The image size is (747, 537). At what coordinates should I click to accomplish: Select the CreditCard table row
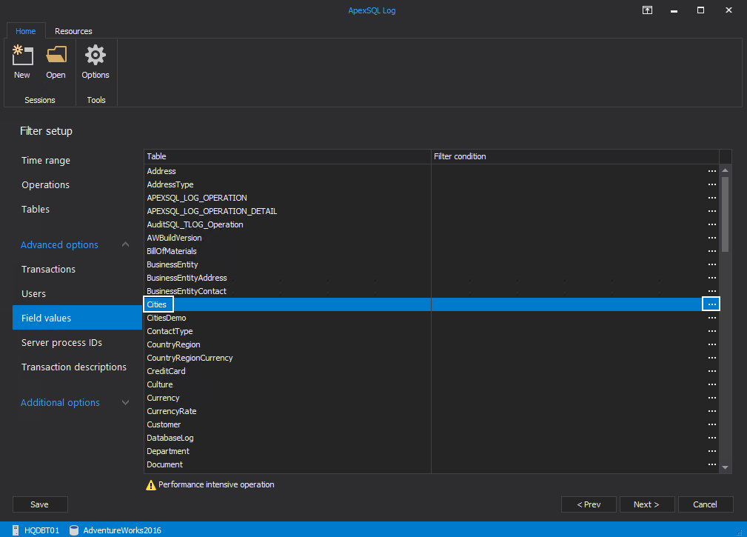point(167,371)
